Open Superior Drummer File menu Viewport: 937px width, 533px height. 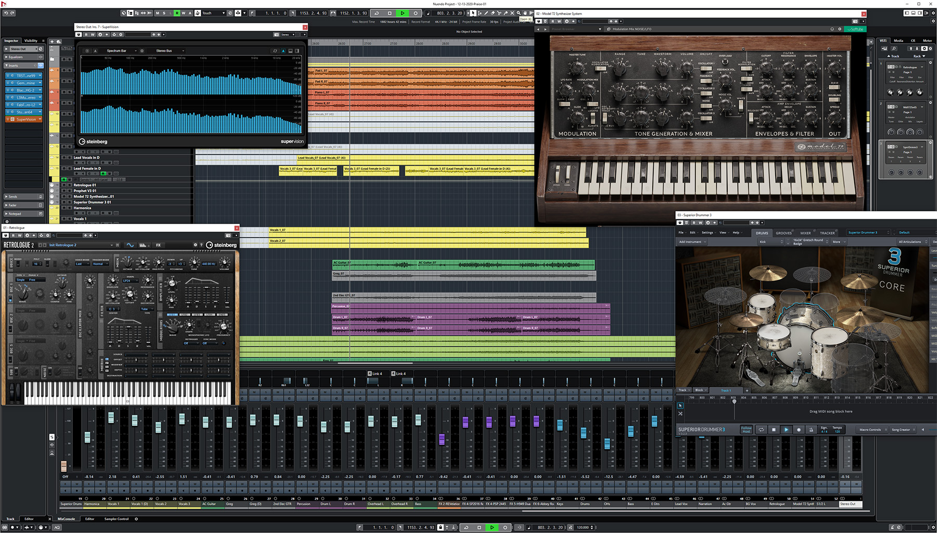coord(682,233)
